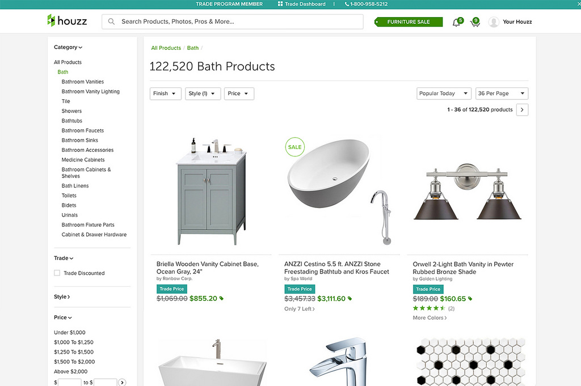The width and height of the screenshot is (581, 386).
Task: Click the FURNITURE SALE button
Action: coord(408,22)
